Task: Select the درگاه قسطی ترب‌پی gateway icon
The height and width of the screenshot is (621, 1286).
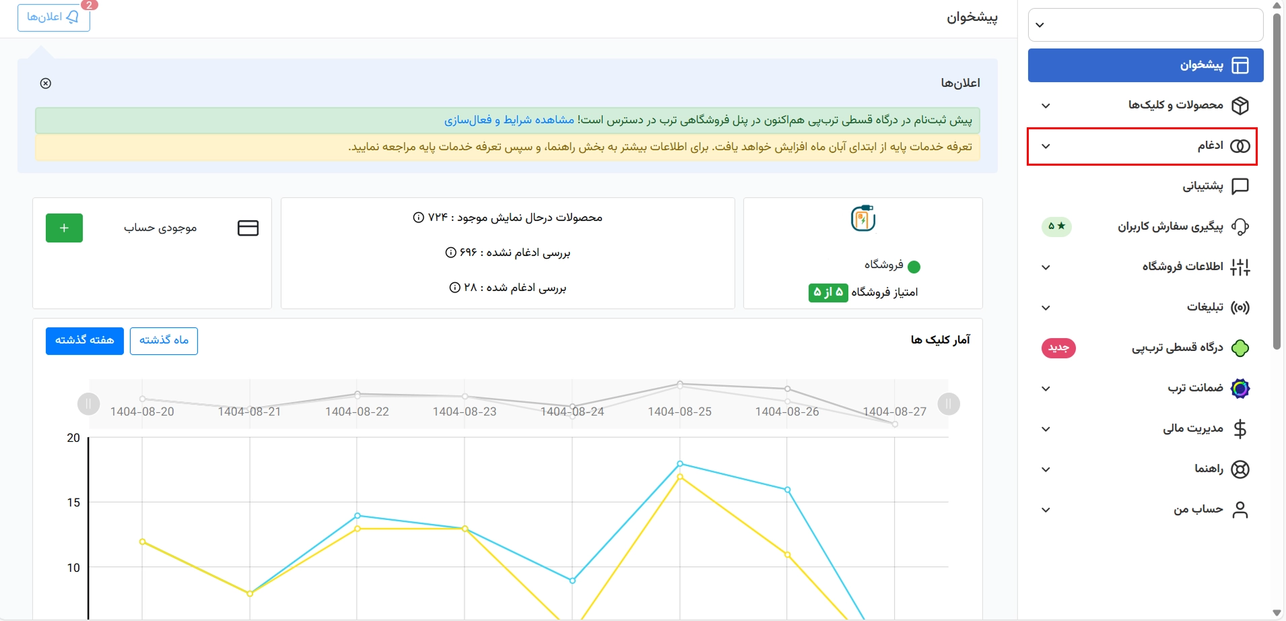Action: click(1242, 348)
